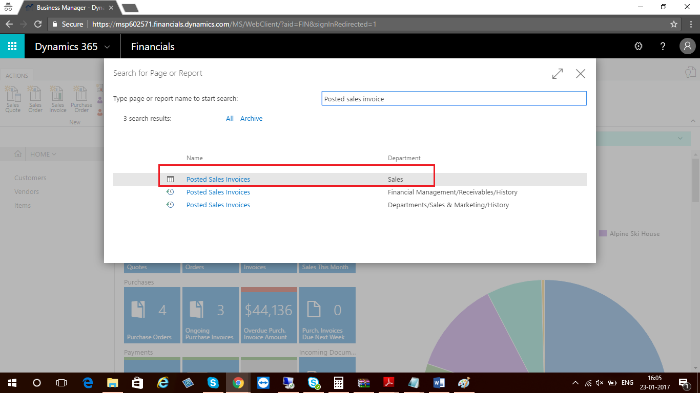Open the clock showing 16:05
Screen dimensions: 700x393
coord(654,378)
